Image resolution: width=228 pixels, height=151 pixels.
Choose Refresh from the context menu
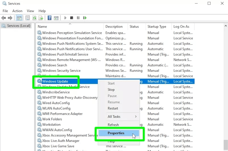113,125
